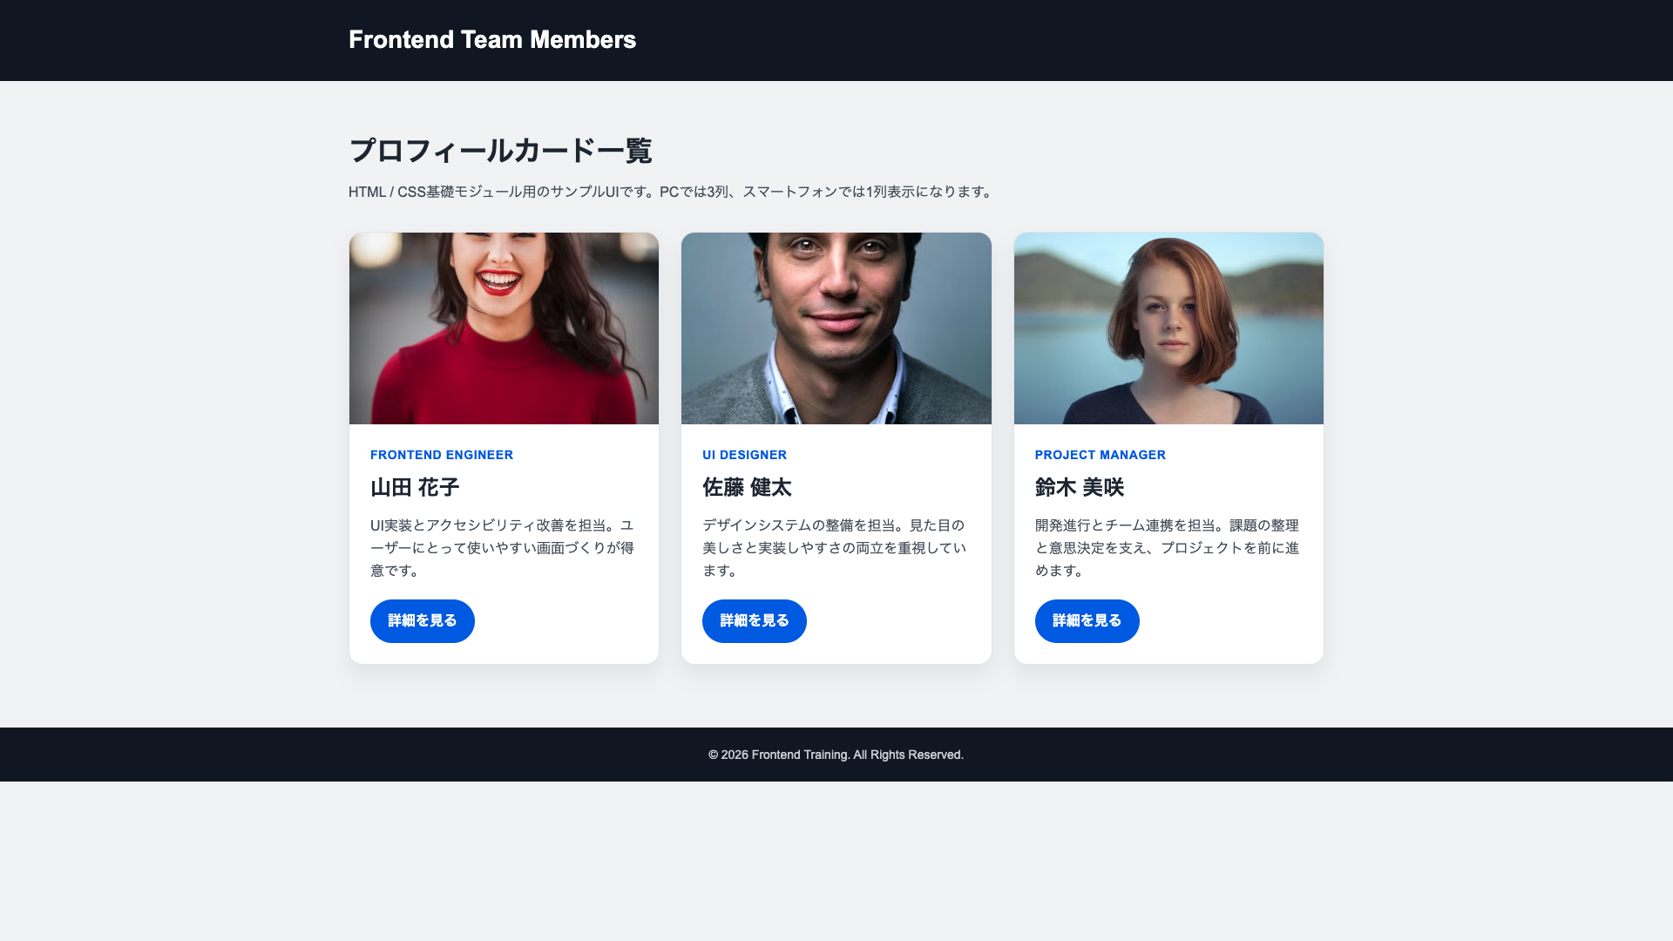Click 詳細を見る button under 山田 花子
The height and width of the screenshot is (941, 1673).
422,621
